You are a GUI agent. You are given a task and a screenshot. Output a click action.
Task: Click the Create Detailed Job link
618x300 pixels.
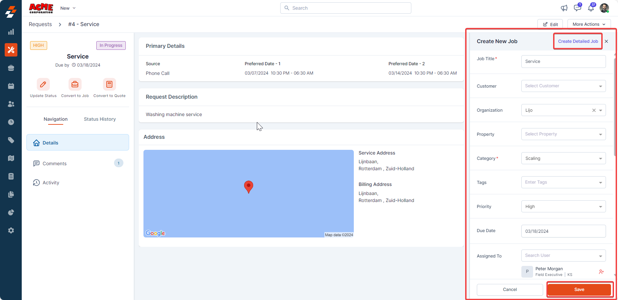pos(578,41)
